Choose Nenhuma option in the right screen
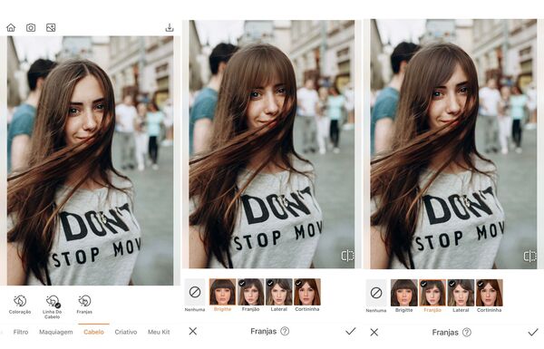This screenshot has width=544, height=349. tap(376, 293)
